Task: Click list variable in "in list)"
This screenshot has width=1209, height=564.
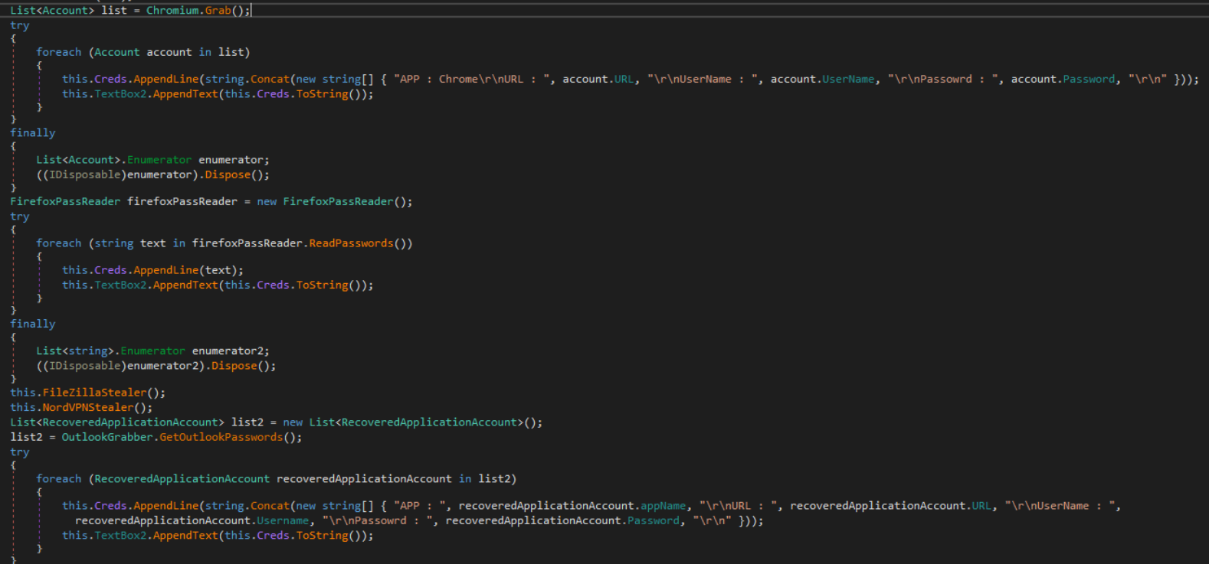Action: [x=231, y=52]
